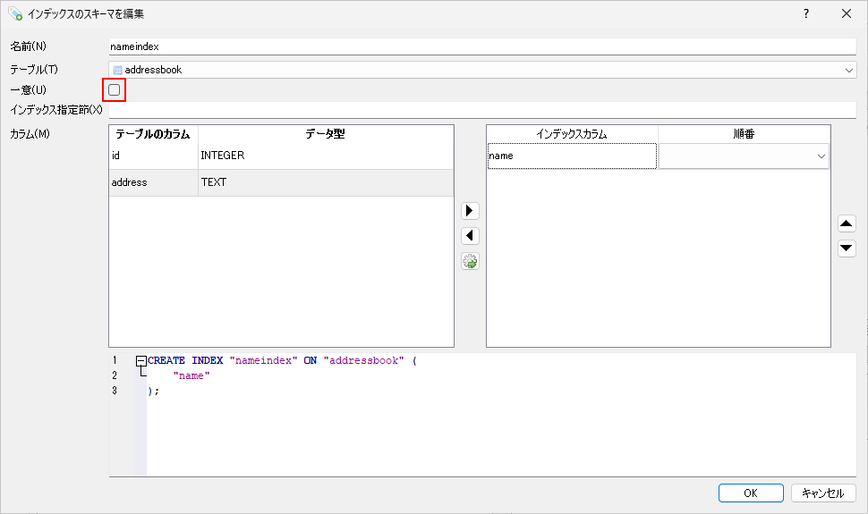This screenshot has height=514, width=868.
Task: Click the help question mark in title bar
Action: tap(805, 13)
